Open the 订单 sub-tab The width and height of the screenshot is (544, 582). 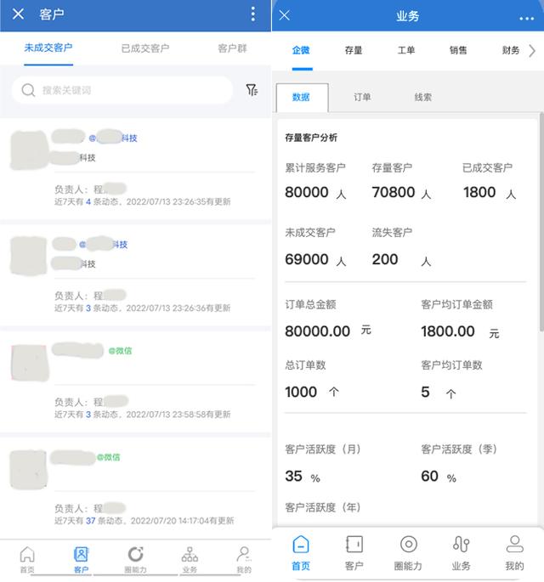[362, 97]
